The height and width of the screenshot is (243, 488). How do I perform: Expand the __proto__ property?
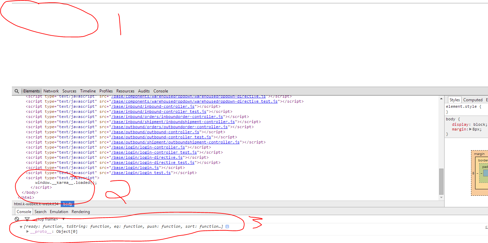28,232
